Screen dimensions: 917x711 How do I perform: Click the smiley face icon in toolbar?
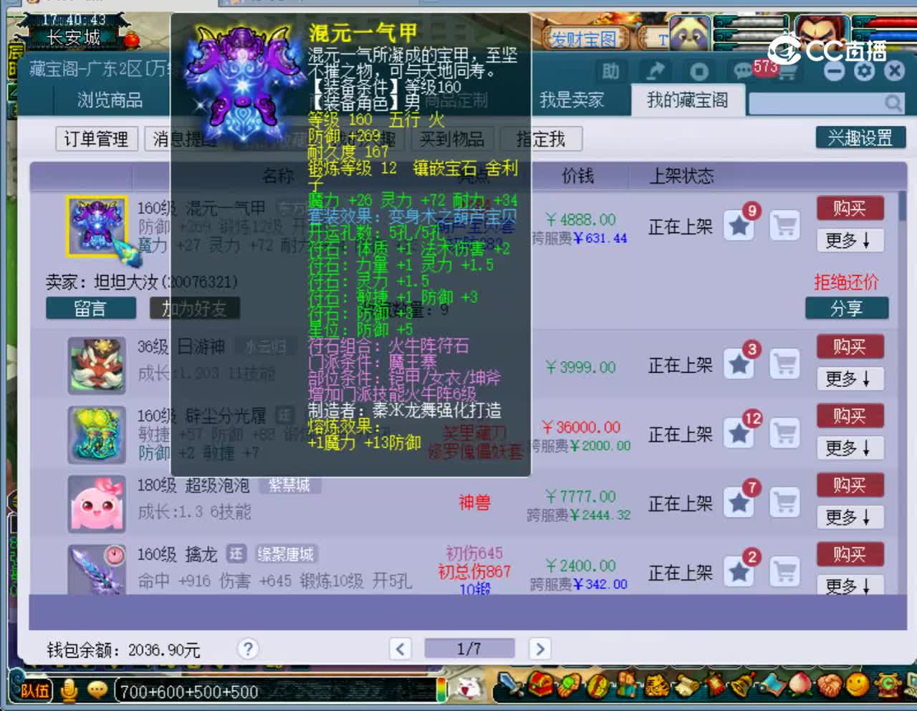[x=858, y=684]
